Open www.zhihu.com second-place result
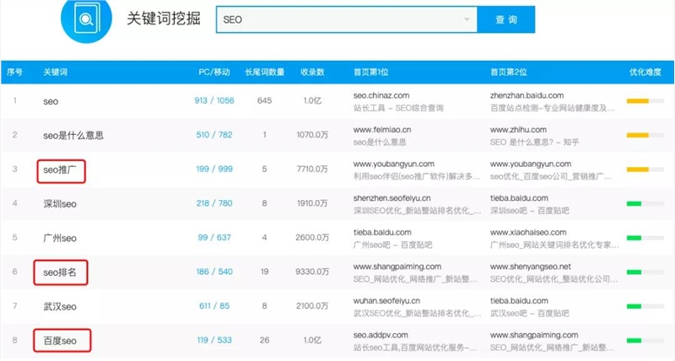Screen dimensions: 675x361 click(518, 130)
